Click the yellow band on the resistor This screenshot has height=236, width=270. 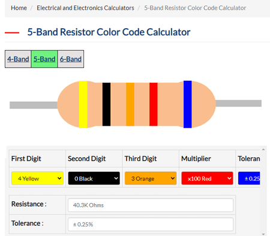(83, 104)
